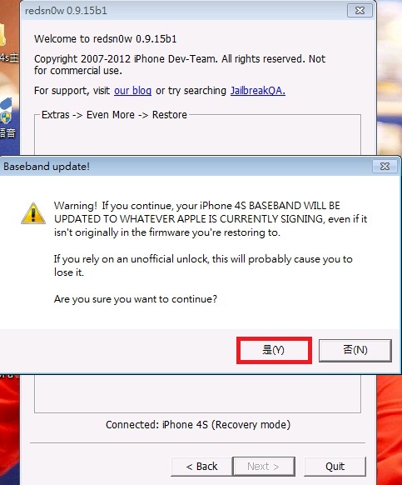Click the unofficial unlock warning paragraph
This screenshot has width=402, height=485.
pos(203,265)
